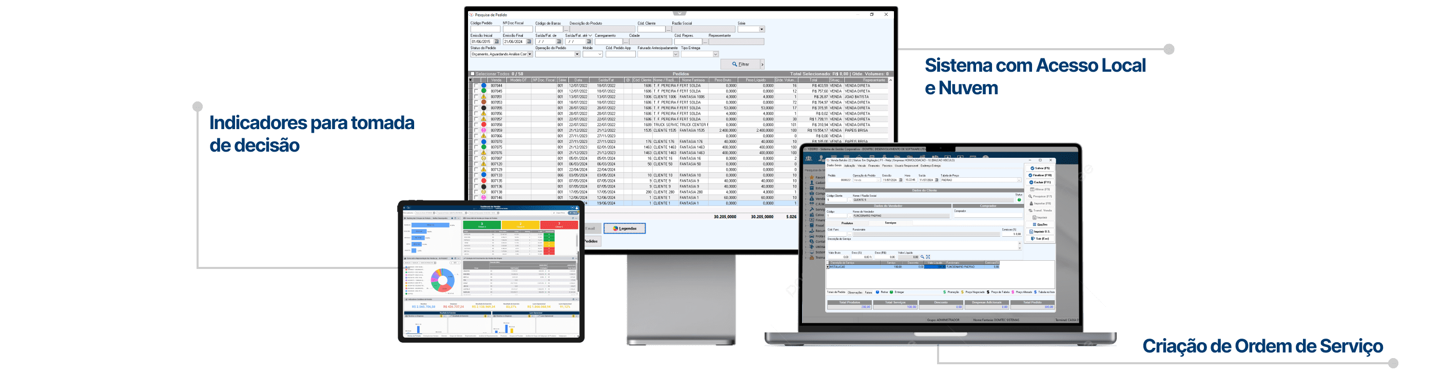Tick the checkbox for order 007136
The height and width of the screenshot is (375, 1441).
[476, 186]
